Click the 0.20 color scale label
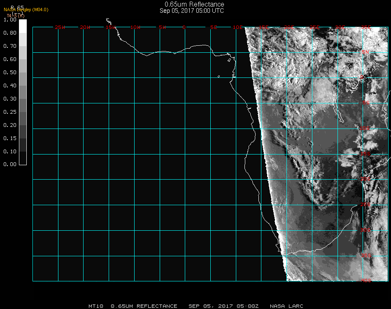Viewport: 391px width, 309px height. pos(10,125)
